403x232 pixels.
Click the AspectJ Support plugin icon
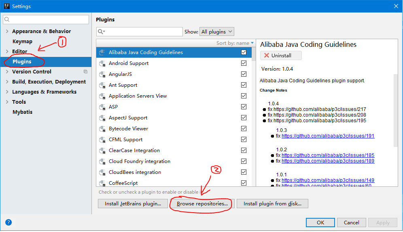102,118
